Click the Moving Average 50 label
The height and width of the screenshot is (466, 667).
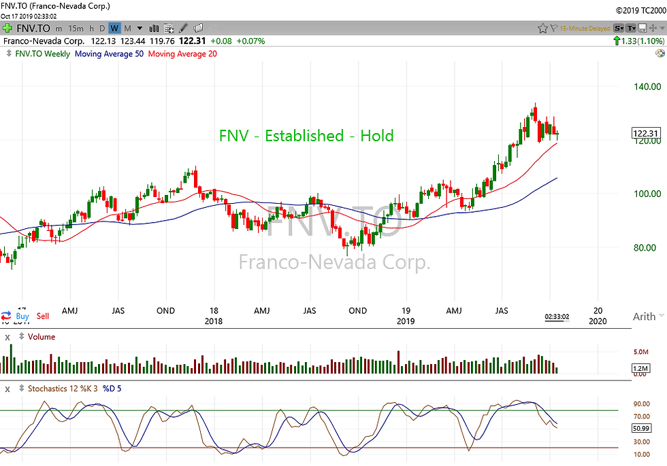[x=110, y=54]
